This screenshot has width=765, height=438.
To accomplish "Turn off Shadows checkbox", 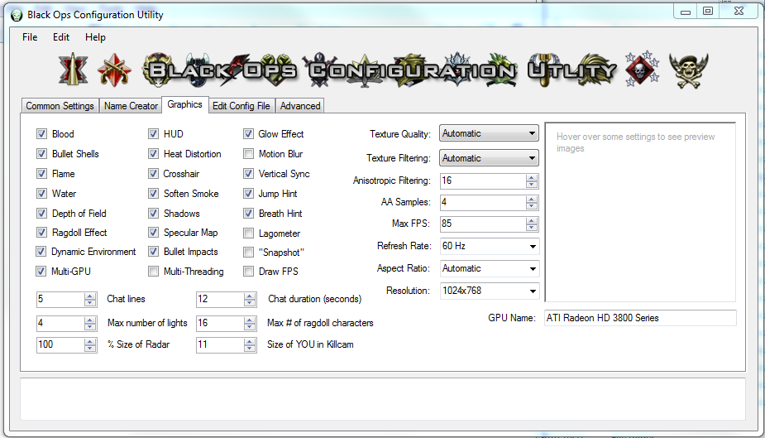I will point(153,214).
